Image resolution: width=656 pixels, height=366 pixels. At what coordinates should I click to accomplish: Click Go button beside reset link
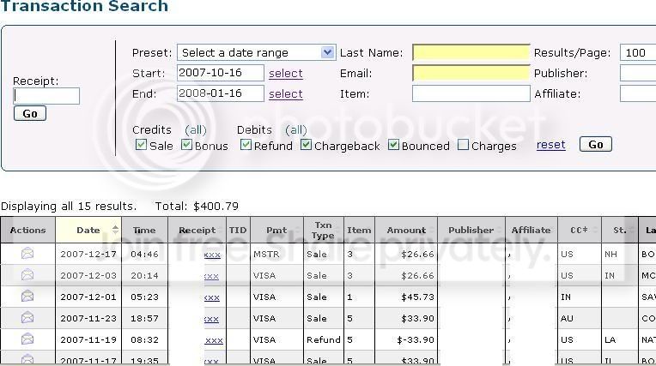click(596, 145)
